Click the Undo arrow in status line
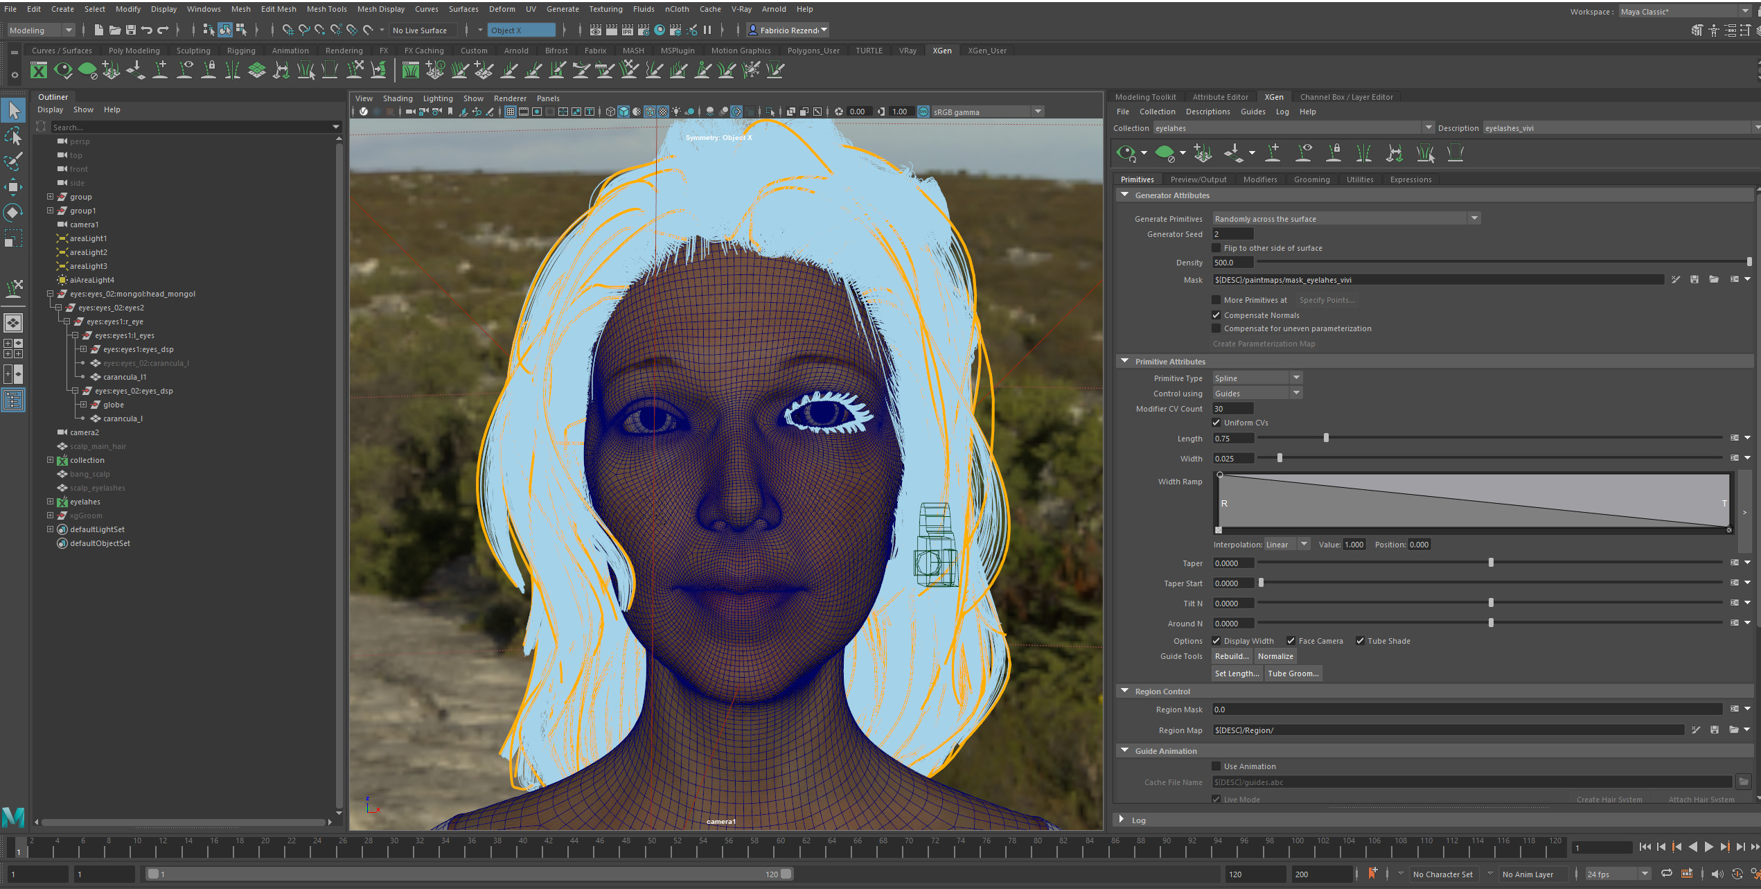The image size is (1761, 889). click(x=146, y=30)
